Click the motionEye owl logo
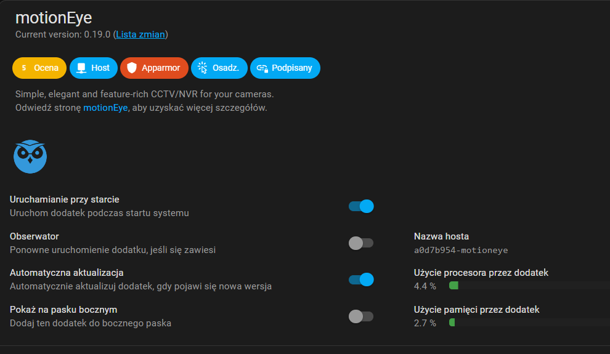The height and width of the screenshot is (354, 610). point(30,156)
